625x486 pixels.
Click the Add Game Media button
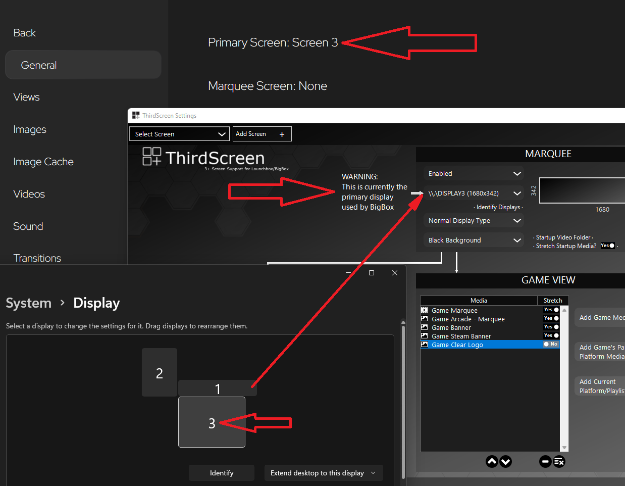point(600,317)
